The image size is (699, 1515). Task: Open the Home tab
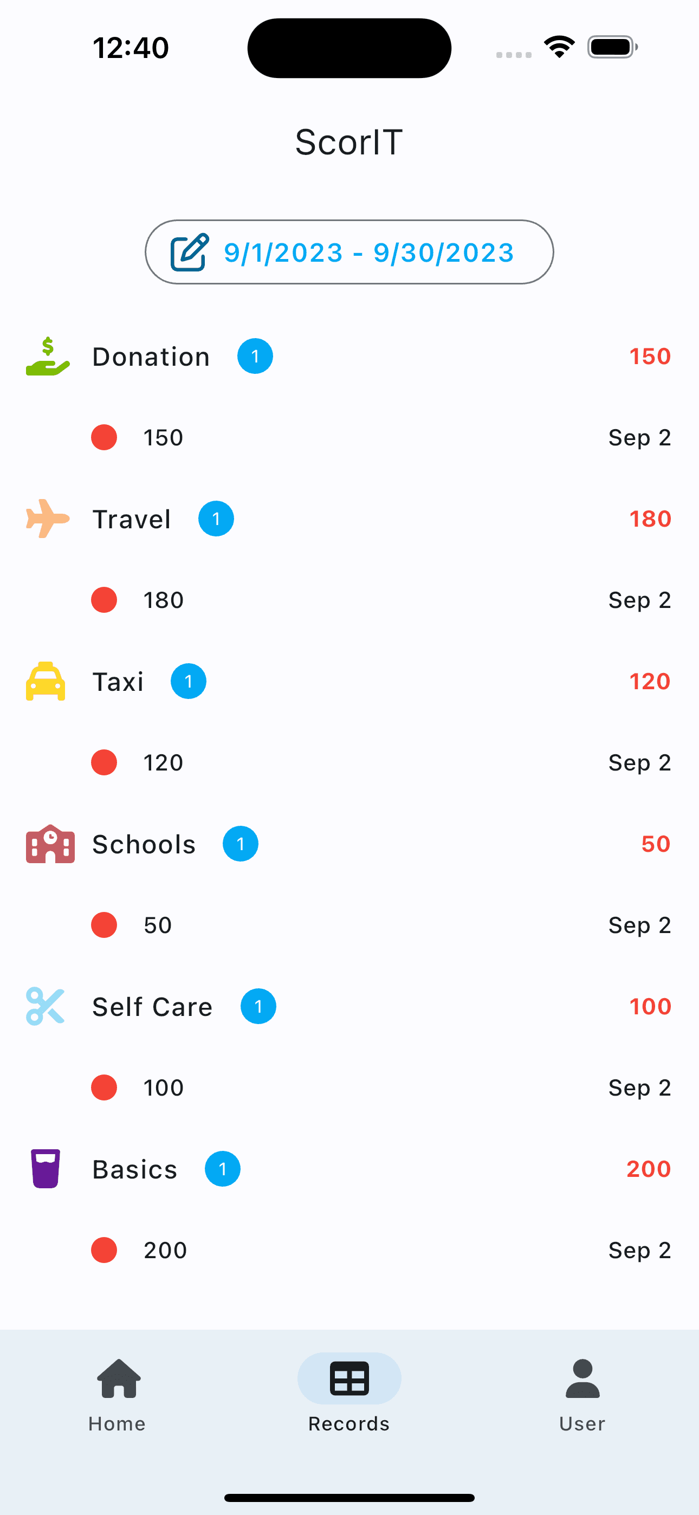[118, 1394]
